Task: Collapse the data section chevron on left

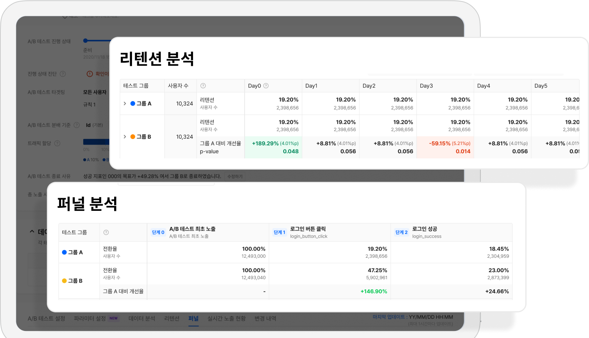Action: [x=32, y=232]
